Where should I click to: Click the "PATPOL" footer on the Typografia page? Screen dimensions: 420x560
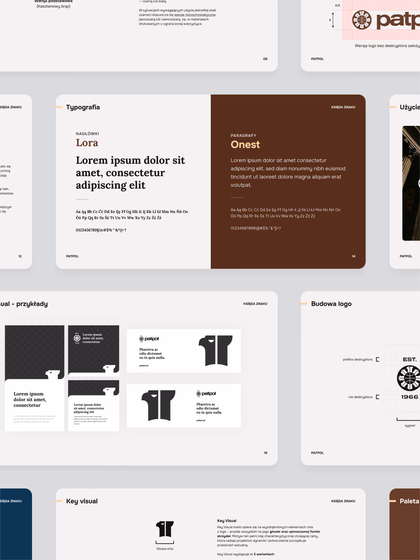[x=72, y=256]
